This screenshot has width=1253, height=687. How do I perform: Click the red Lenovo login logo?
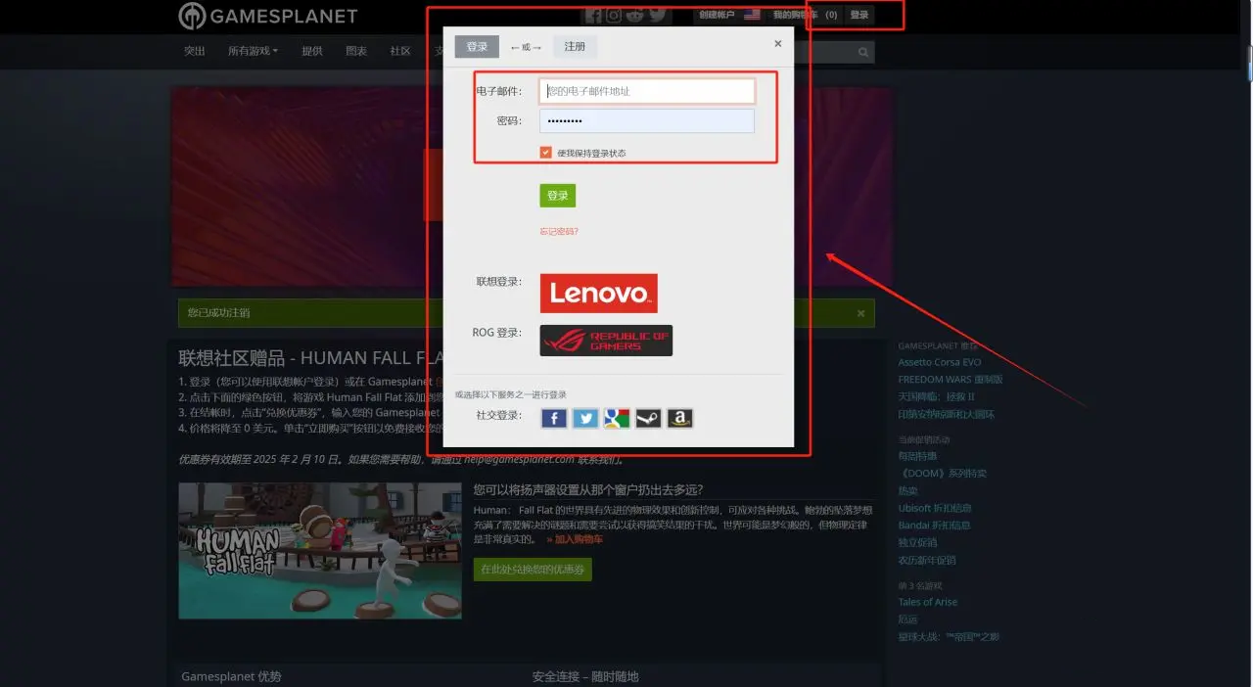tap(598, 293)
